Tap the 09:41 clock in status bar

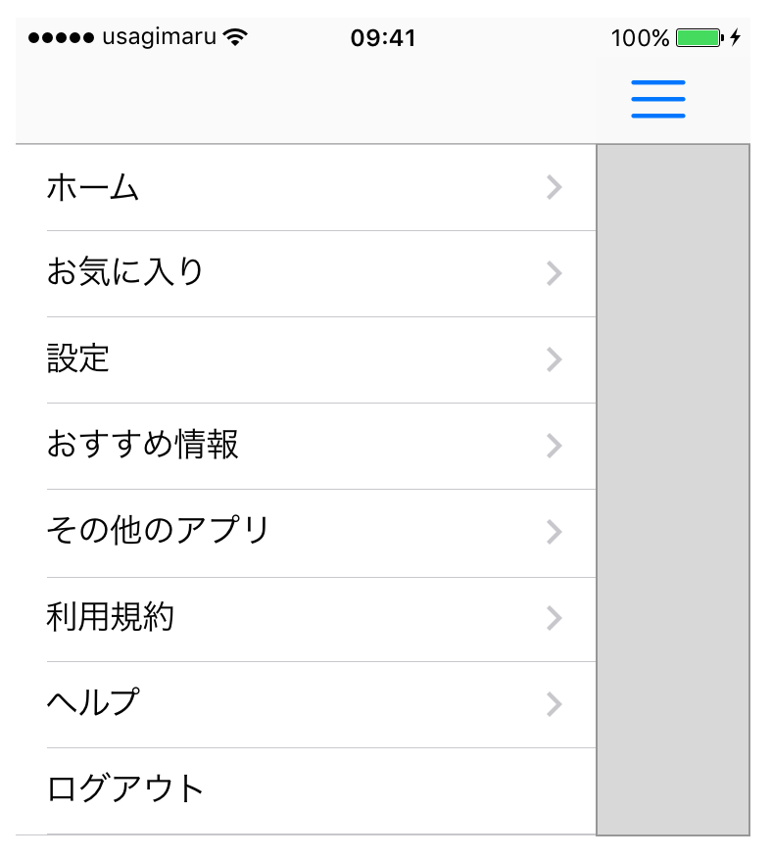(383, 38)
